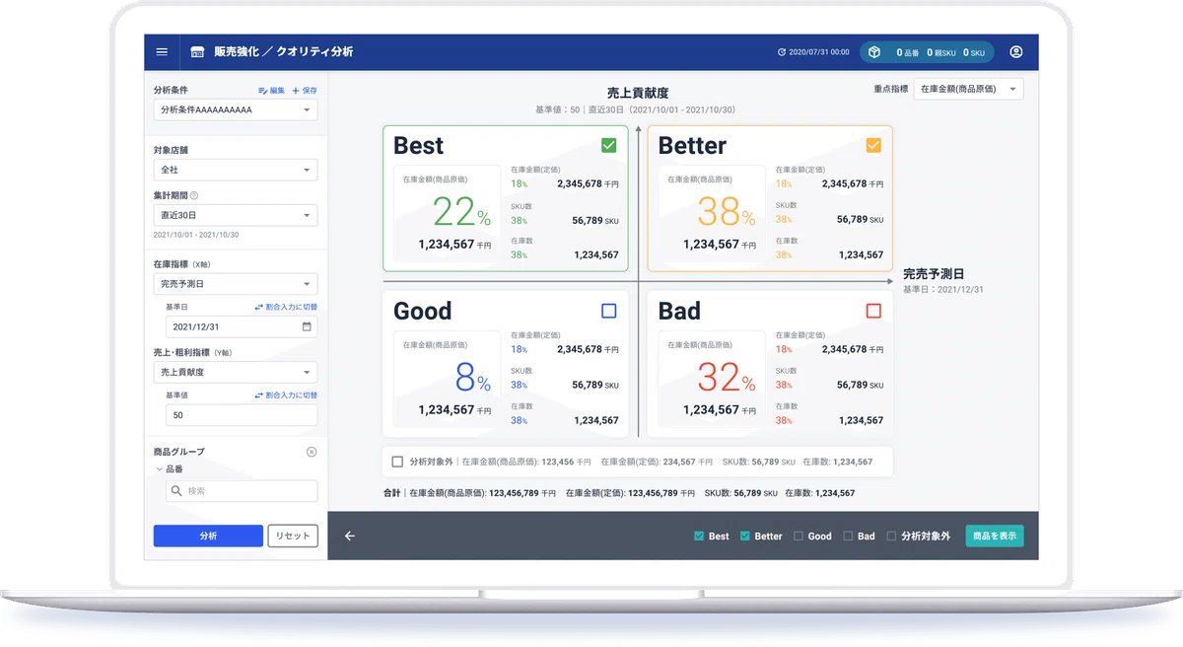This screenshot has height=647, width=1183.
Task: Click the store icon beside 販売強化 title
Action: click(x=197, y=52)
